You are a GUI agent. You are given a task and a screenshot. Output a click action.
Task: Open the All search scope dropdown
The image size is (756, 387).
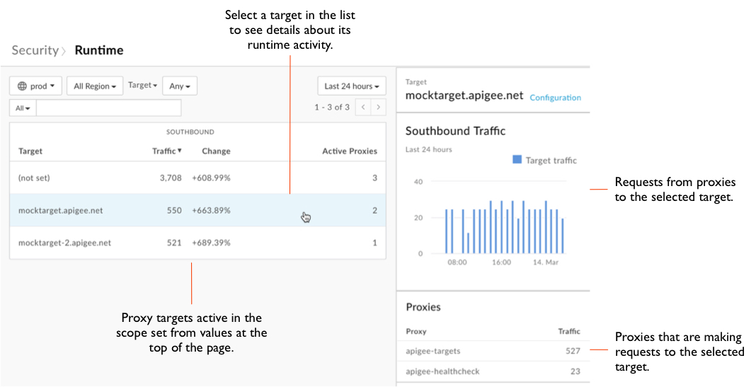coord(23,108)
